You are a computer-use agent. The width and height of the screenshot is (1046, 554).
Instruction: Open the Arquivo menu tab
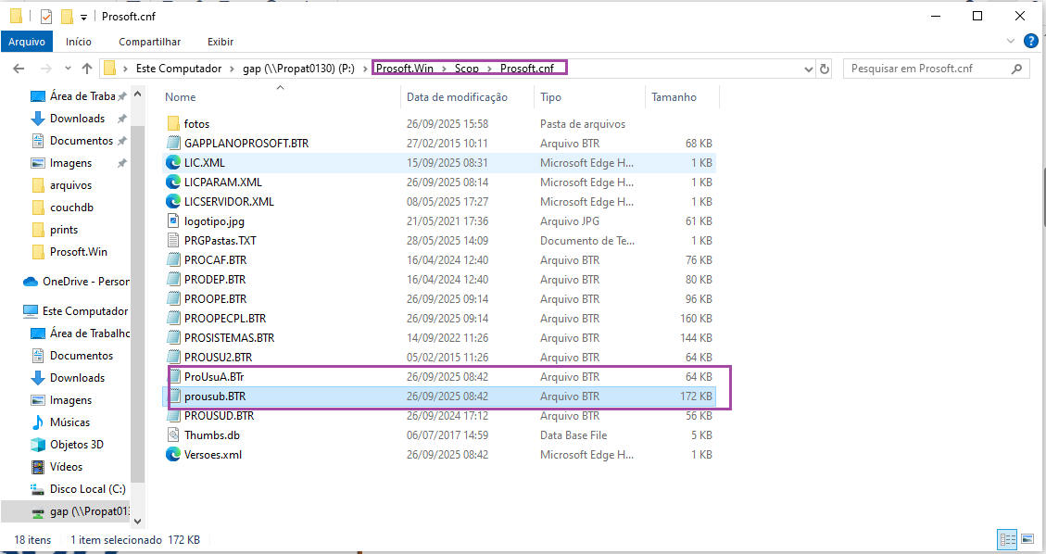[27, 42]
